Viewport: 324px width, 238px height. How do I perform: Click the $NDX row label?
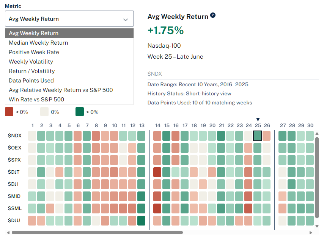click(x=15, y=135)
